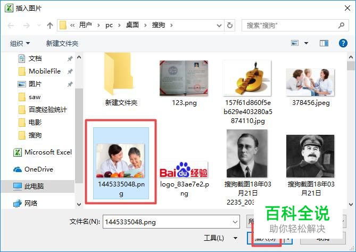The width and height of the screenshot is (356, 252).
Task: Click navigation pane scroll down arrow
Action: click(x=79, y=204)
